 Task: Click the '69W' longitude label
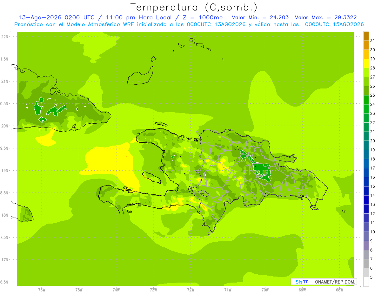point(302,290)
